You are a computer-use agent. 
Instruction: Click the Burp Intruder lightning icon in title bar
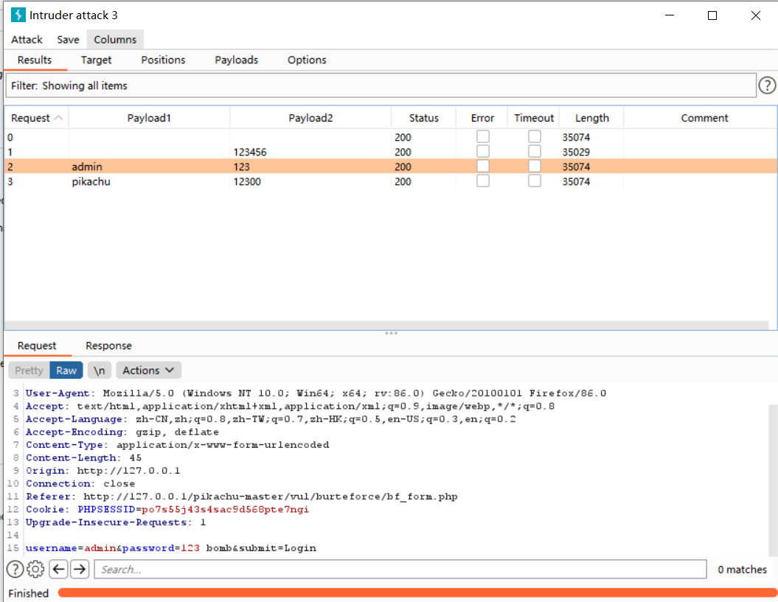click(x=18, y=15)
